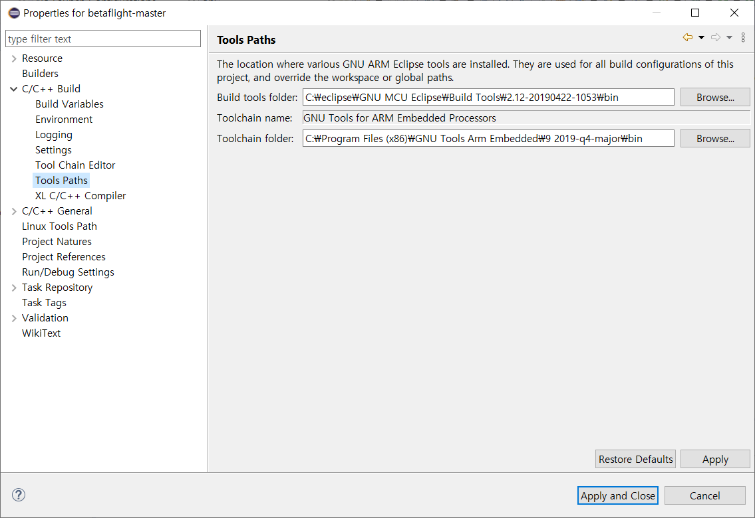Image resolution: width=755 pixels, height=518 pixels.
Task: Open the Environment page
Action: 64,120
